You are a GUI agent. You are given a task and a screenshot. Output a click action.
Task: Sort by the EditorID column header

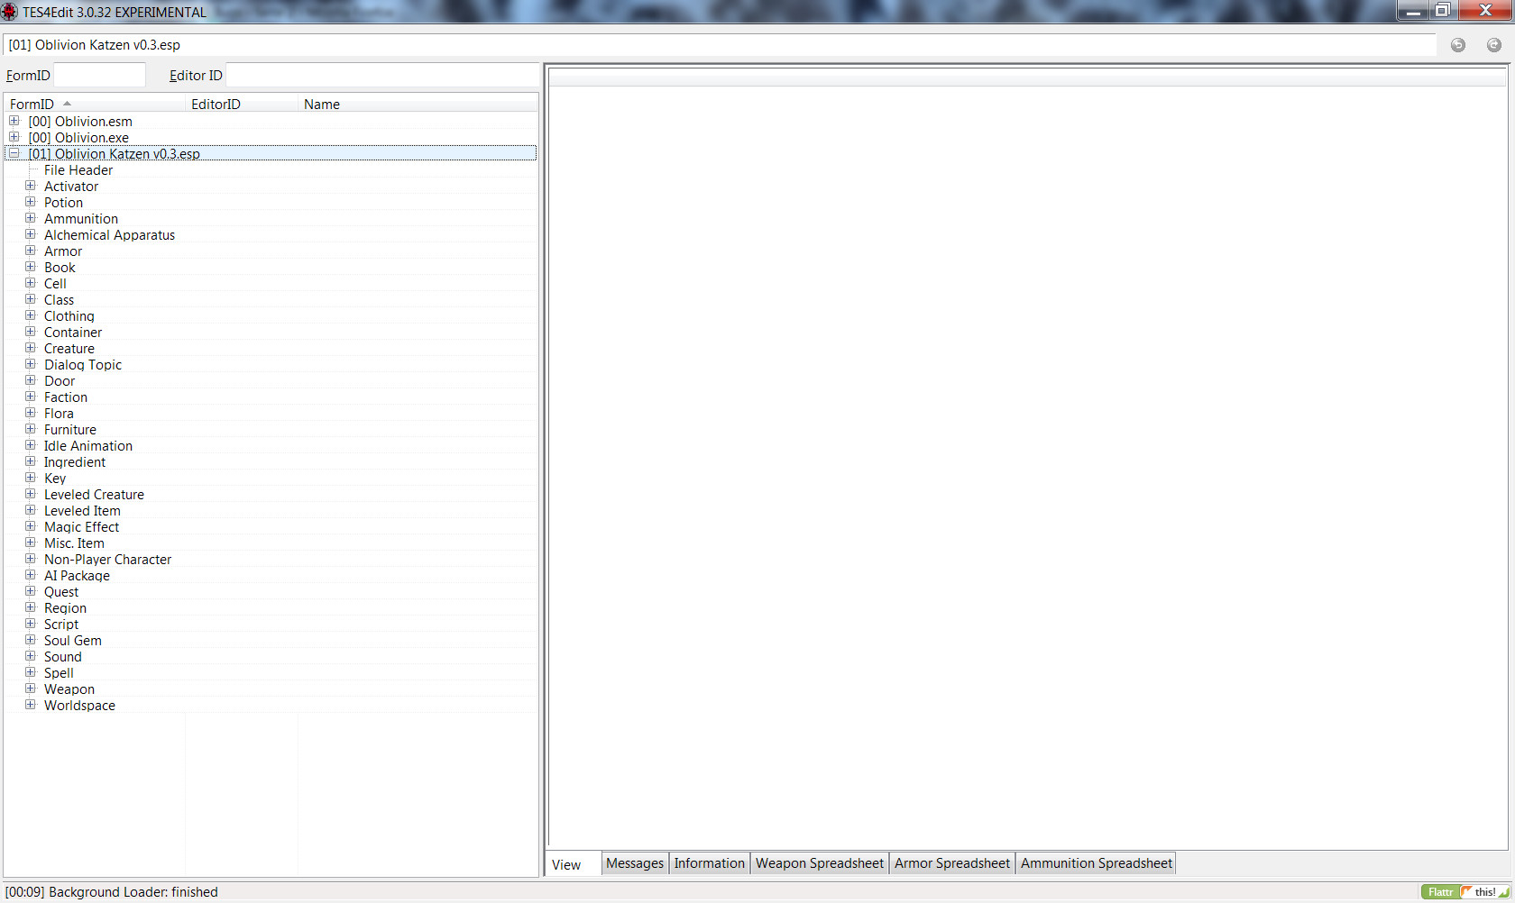(x=216, y=105)
